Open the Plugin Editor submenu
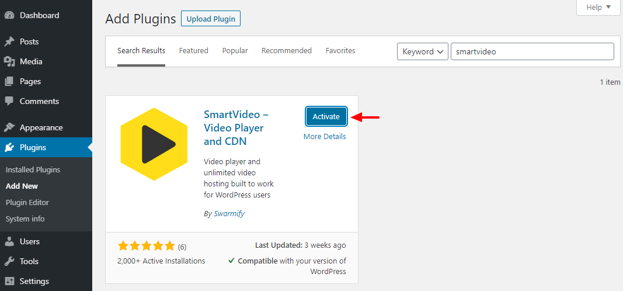Viewport: 623px width, 291px height. click(27, 202)
